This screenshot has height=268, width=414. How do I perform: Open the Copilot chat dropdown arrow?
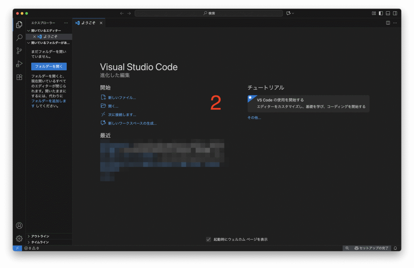pos(293,13)
